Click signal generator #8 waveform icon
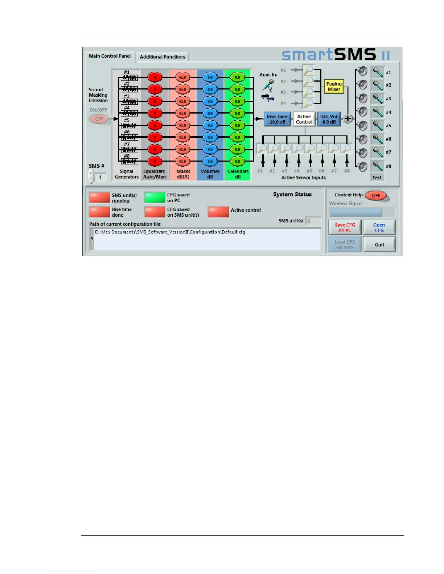This screenshot has width=444, height=574. (x=129, y=162)
